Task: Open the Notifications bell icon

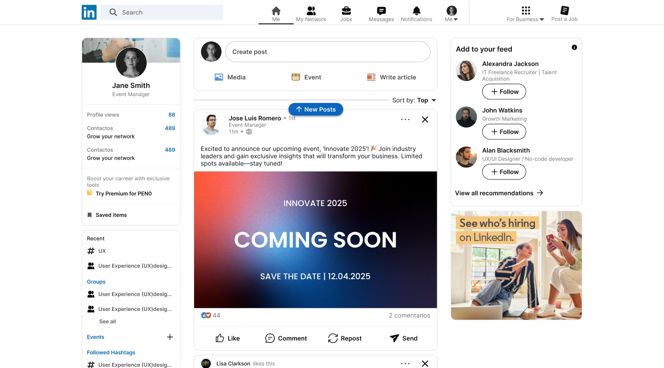Action: (416, 11)
